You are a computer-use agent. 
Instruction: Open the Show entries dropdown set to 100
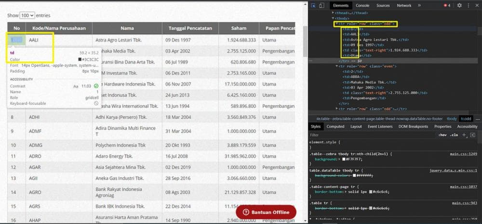27,15
